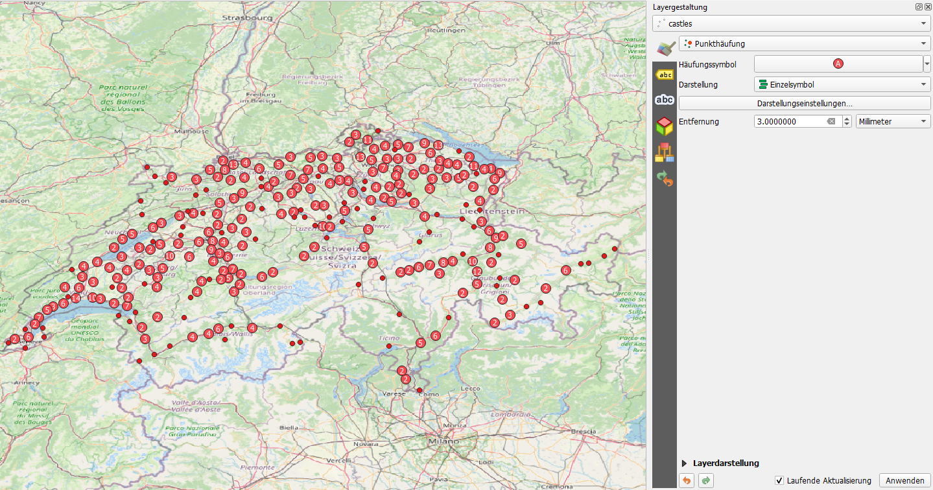This screenshot has width=933, height=490.
Task: Float the Layergestaltung panel
Action: 919,6
